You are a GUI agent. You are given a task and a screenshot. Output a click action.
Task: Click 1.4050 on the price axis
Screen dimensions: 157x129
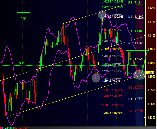(x=151, y=49)
